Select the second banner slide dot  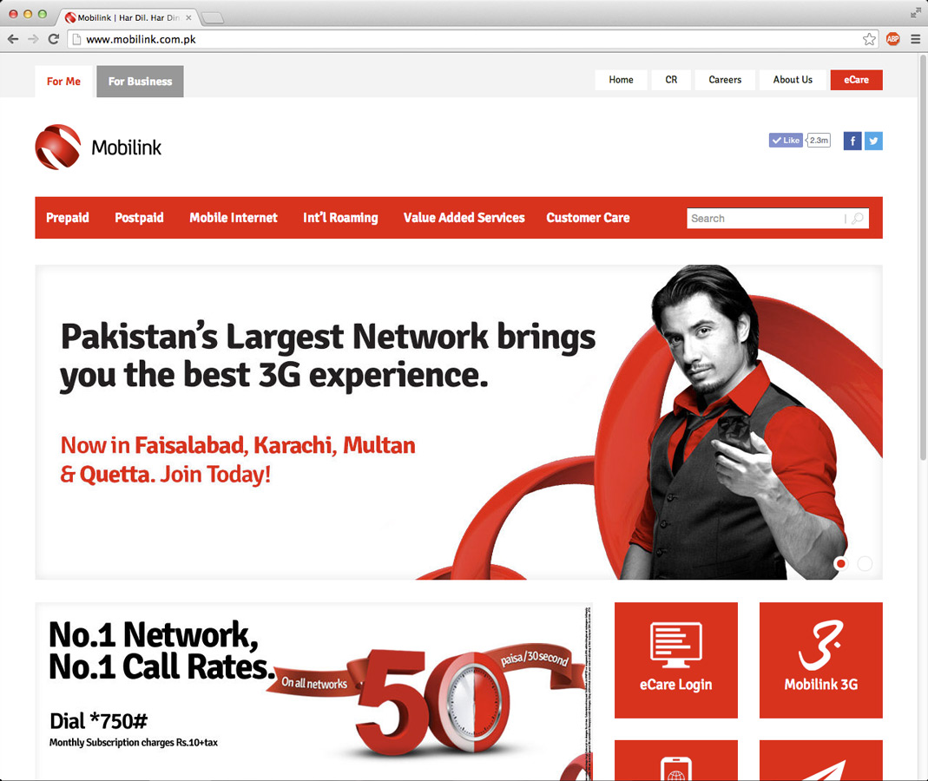click(x=865, y=563)
